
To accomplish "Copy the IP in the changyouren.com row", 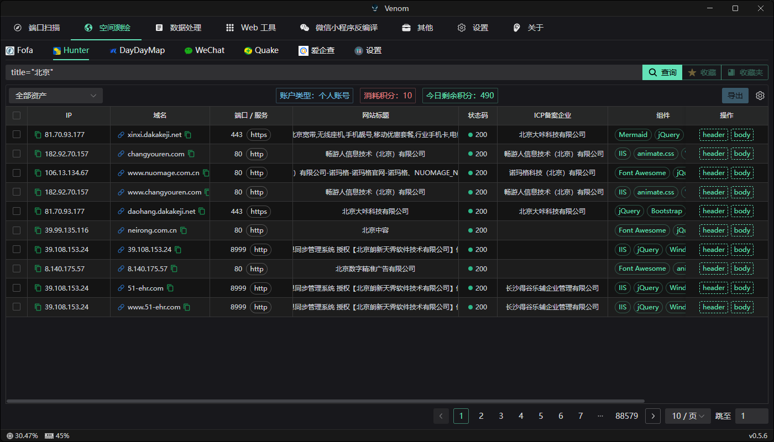I will (38, 154).
